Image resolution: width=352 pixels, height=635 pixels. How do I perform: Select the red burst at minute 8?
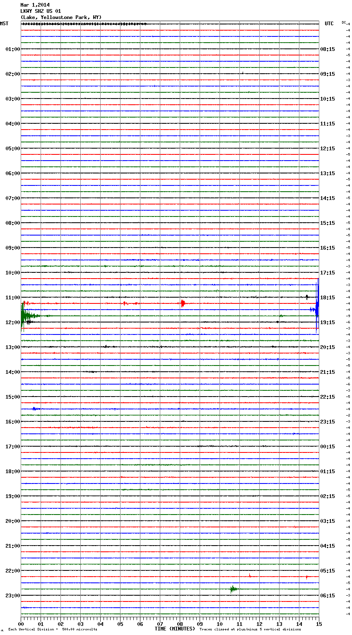183,303
